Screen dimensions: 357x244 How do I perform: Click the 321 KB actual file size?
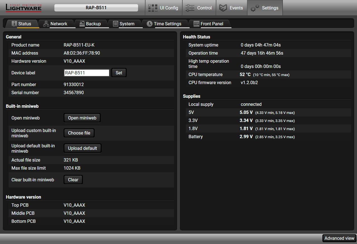(71, 160)
